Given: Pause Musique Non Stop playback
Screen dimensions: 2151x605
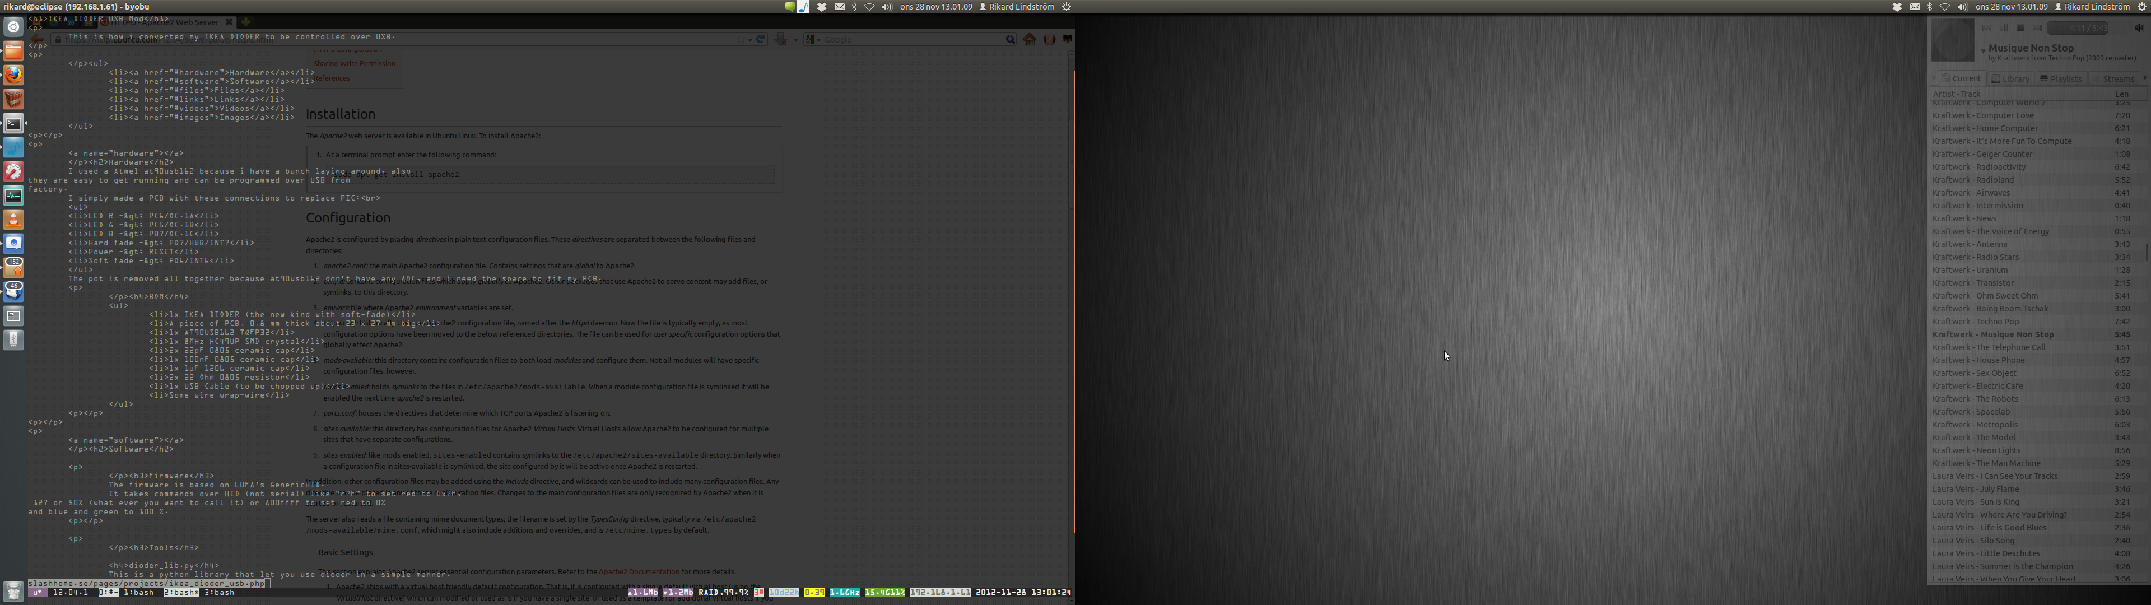Looking at the screenshot, I should (x=2004, y=27).
